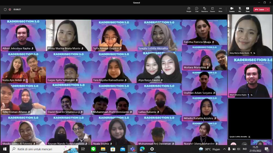Viewport: 273px width, 153px height.
Task: Leave the meeting
Action: [x=259, y=10]
